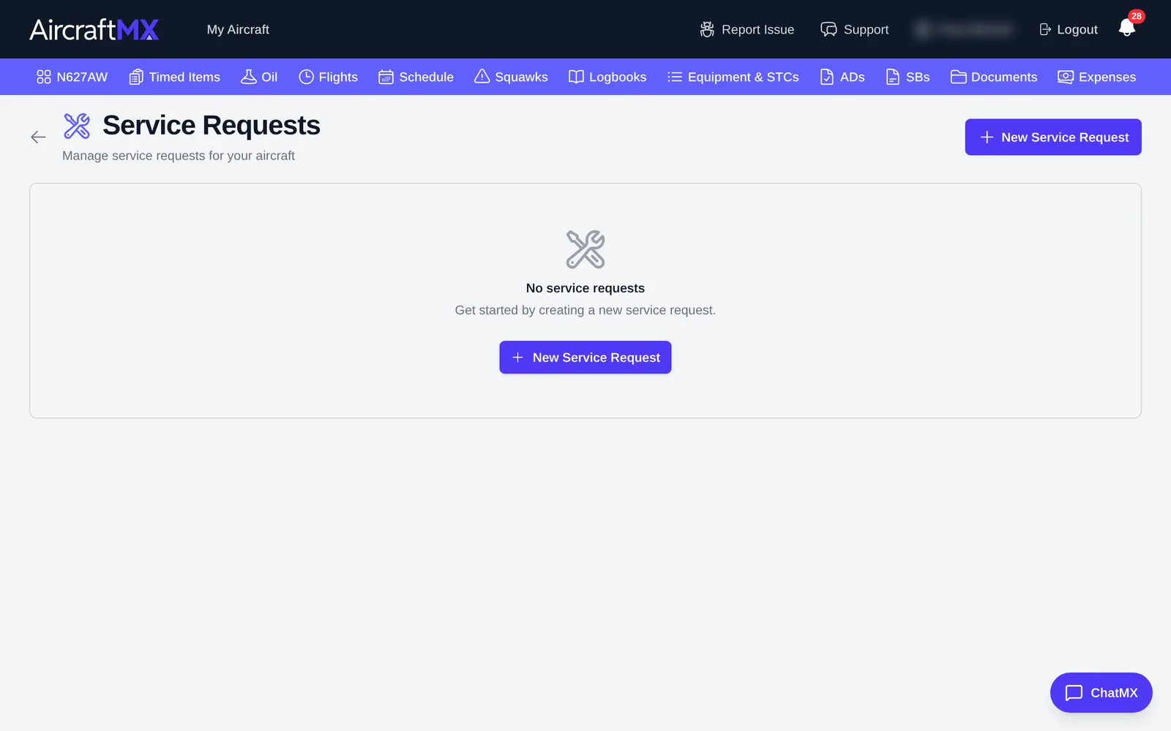
Task: Click the Squawks warning triangle icon
Action: pos(482,77)
